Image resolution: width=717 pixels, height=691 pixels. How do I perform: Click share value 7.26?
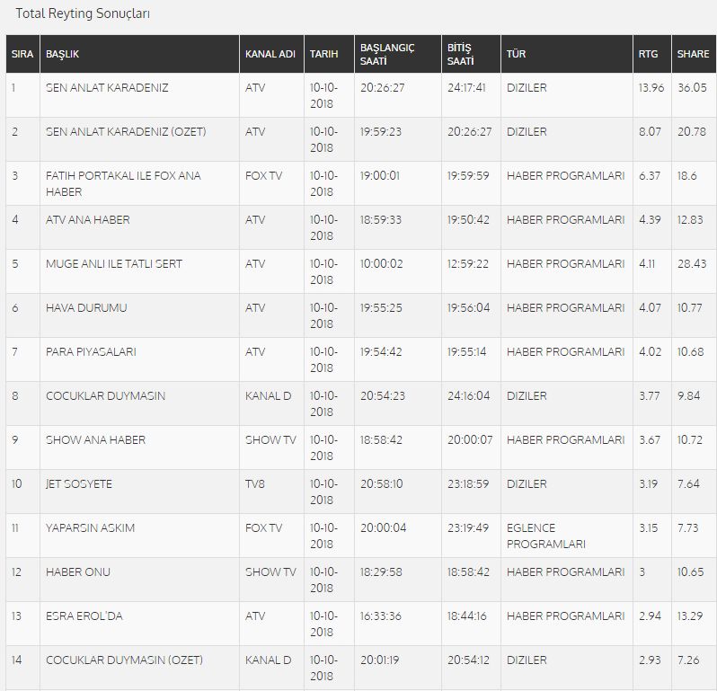[x=688, y=660]
